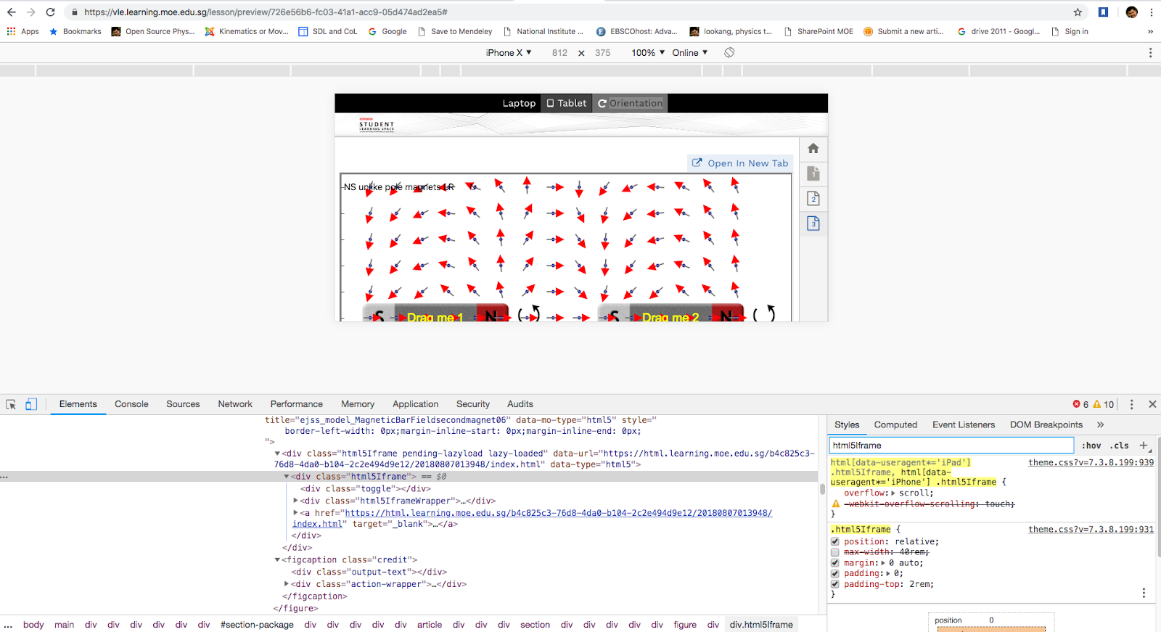Reload the current page
Image resolution: width=1161 pixels, height=632 pixels.
click(50, 12)
